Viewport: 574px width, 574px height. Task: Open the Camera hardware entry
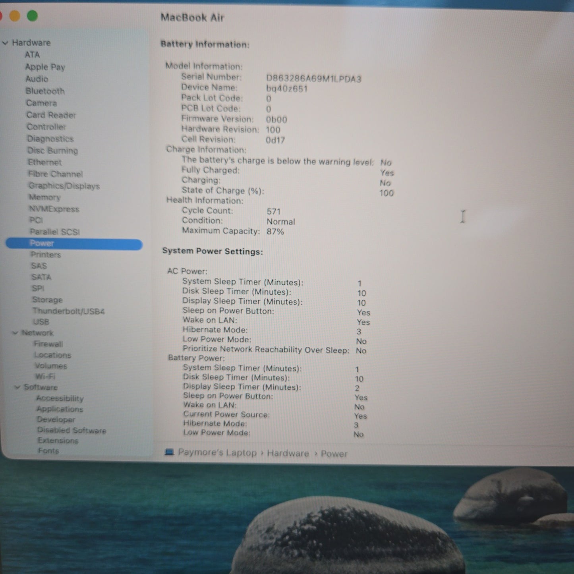pos(41,103)
